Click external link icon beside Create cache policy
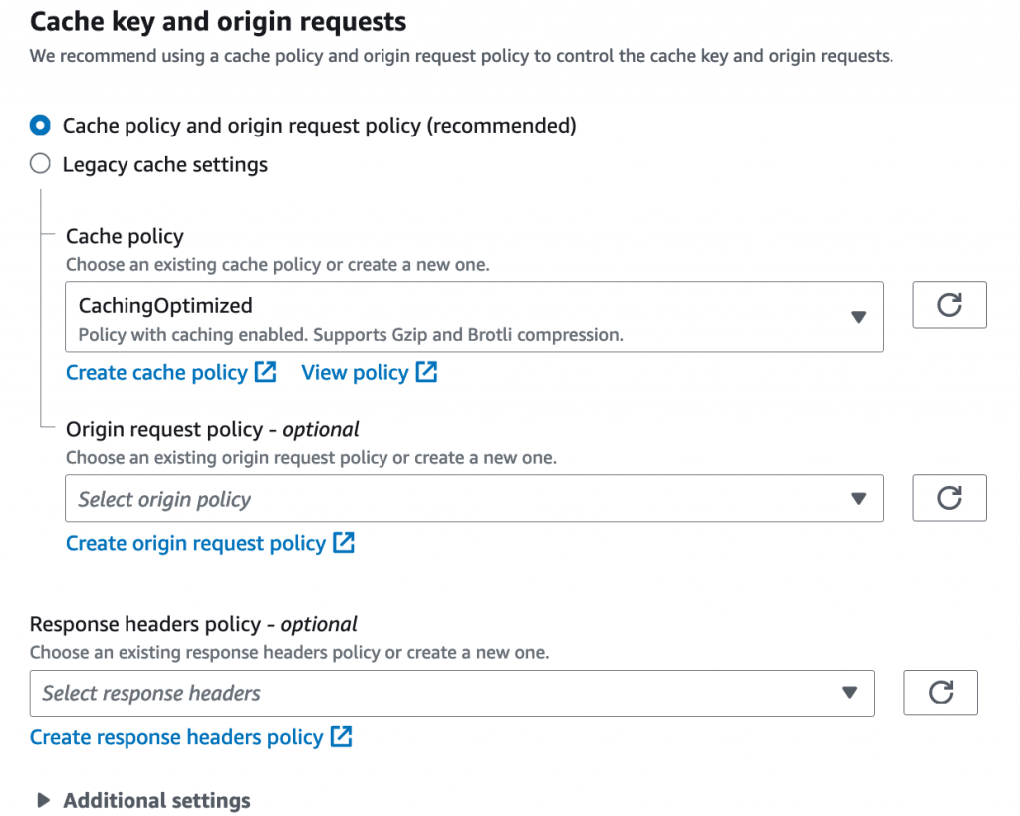Image resolution: width=1020 pixels, height=816 pixels. click(266, 372)
